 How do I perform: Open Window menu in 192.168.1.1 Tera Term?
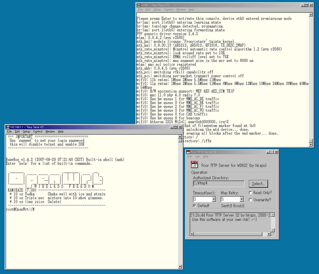tap(50, 131)
